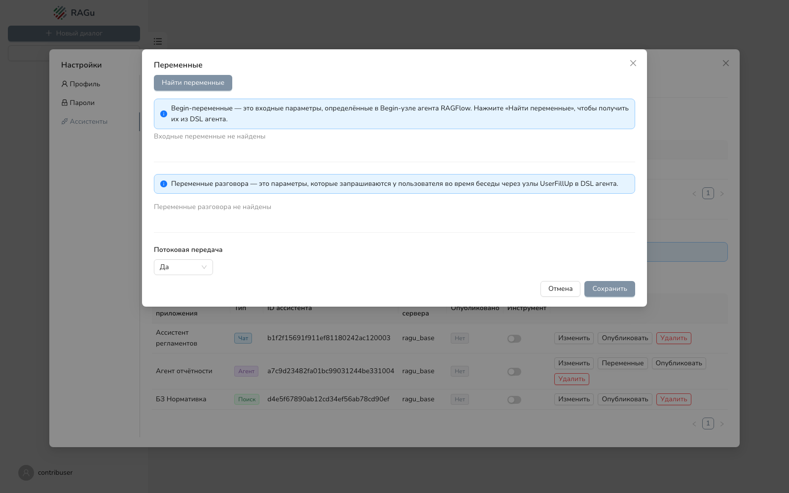
Task: Click the list icon above the settings panel
Action: (158, 41)
